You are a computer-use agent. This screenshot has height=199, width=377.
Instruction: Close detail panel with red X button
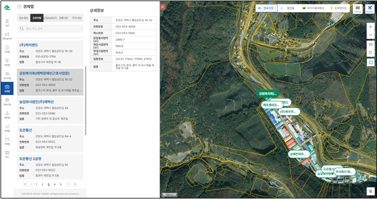click(x=163, y=7)
